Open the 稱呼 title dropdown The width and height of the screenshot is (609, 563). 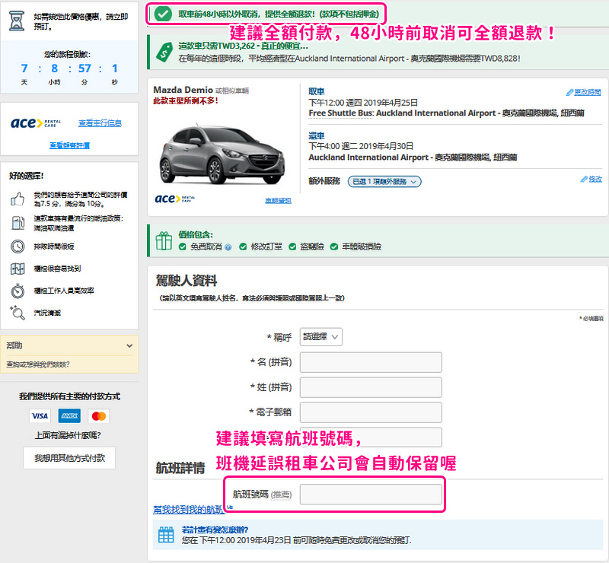coord(320,336)
